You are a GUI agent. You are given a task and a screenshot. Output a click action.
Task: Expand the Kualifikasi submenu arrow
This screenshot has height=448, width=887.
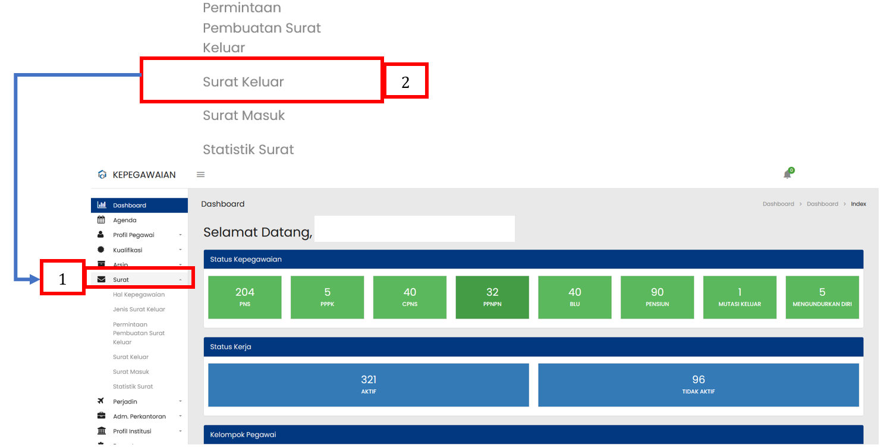click(x=180, y=250)
